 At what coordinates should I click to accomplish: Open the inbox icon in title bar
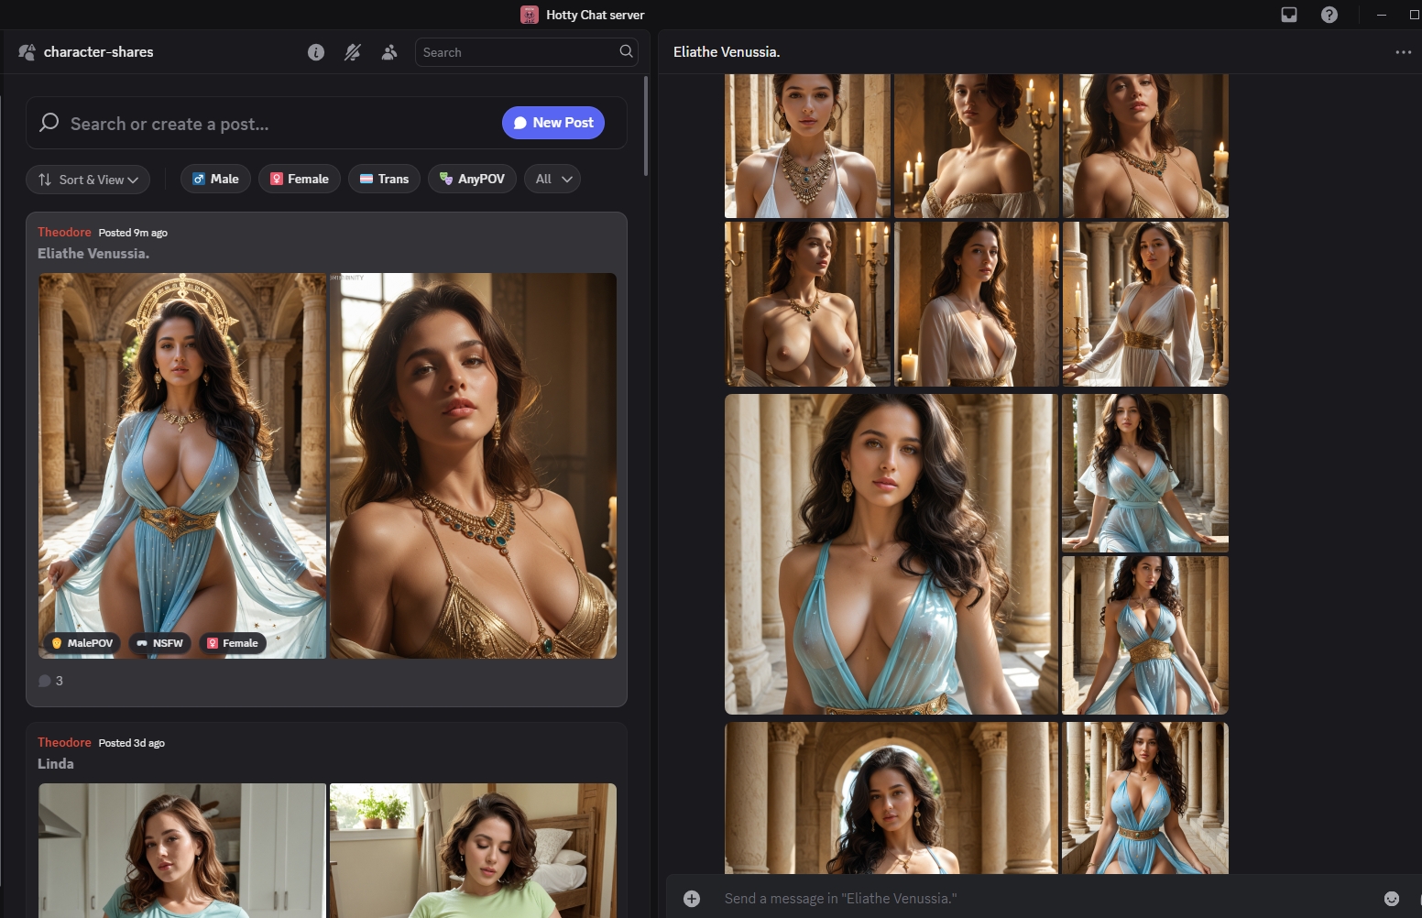1289,15
